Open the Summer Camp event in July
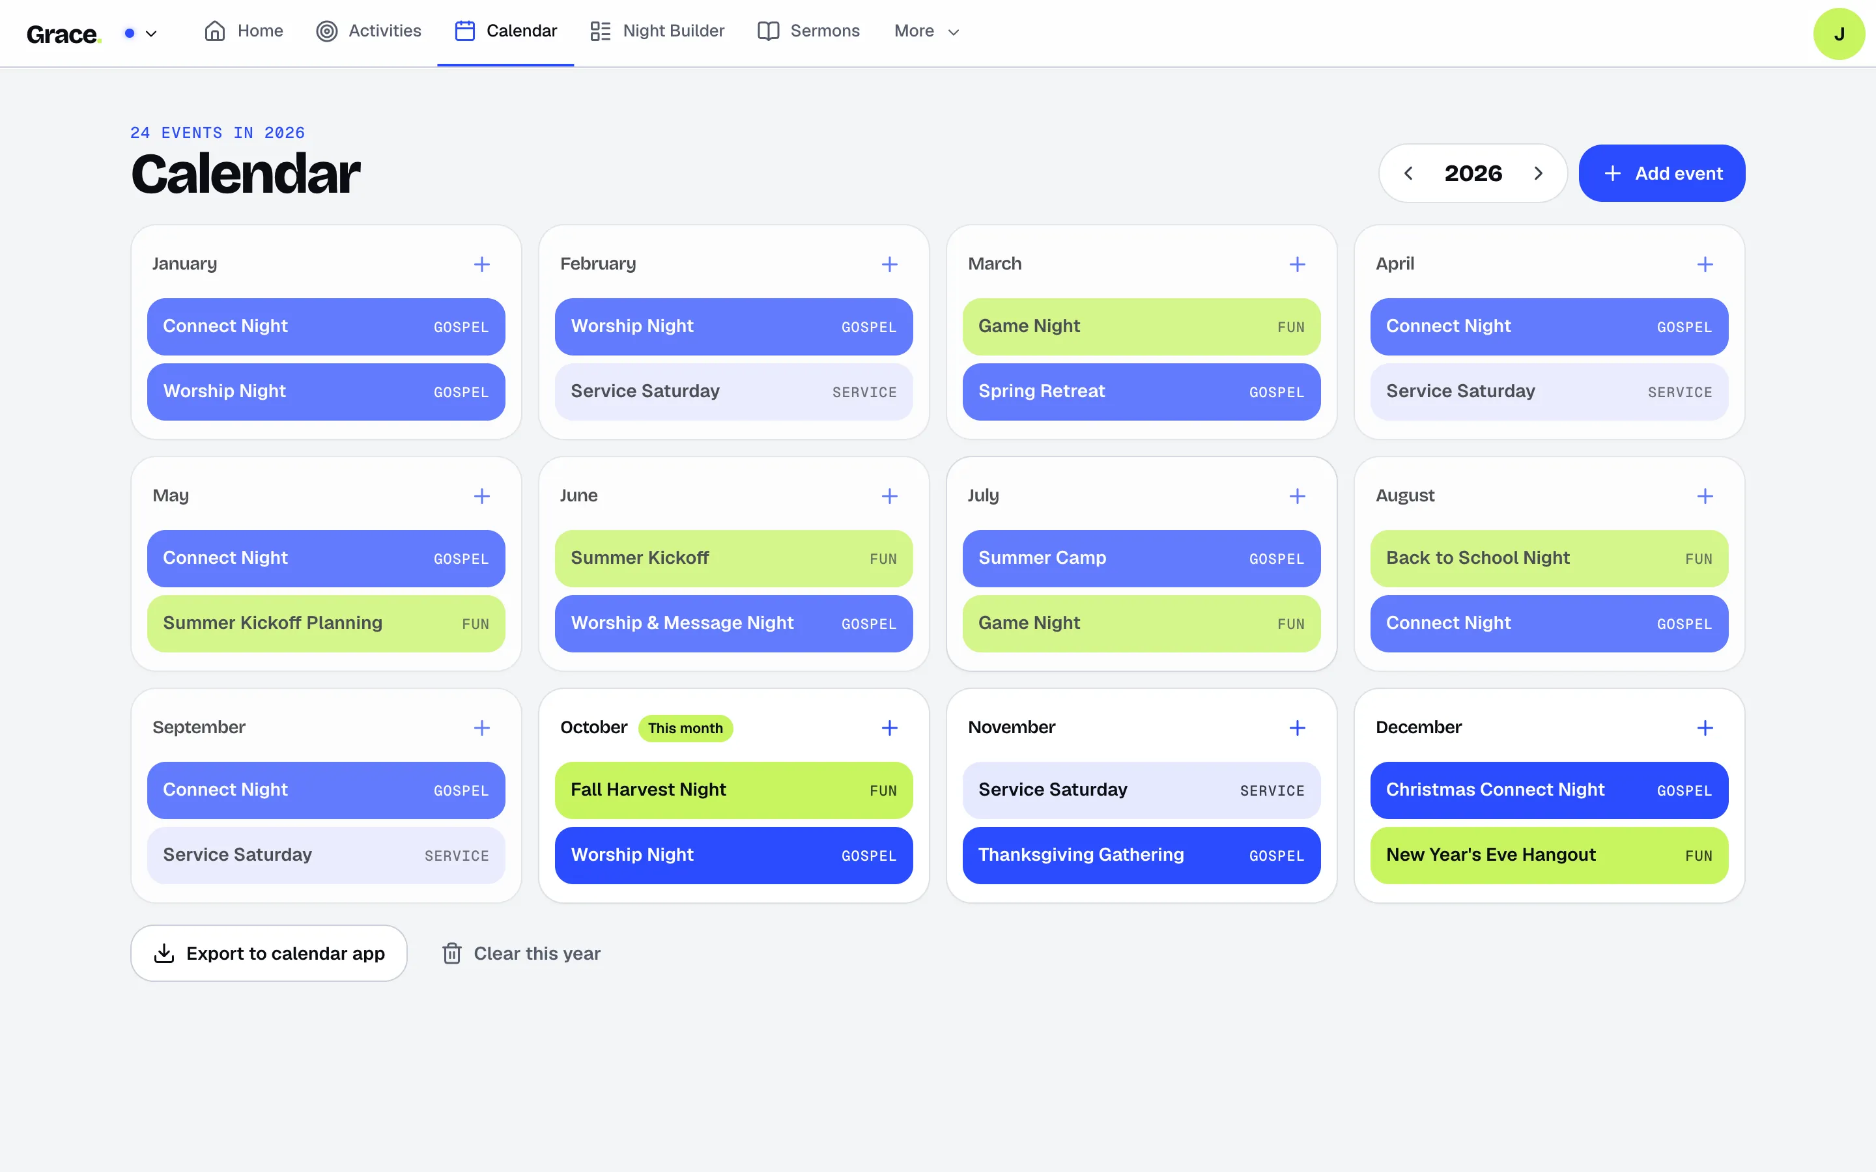This screenshot has height=1172, width=1876. tap(1141, 559)
